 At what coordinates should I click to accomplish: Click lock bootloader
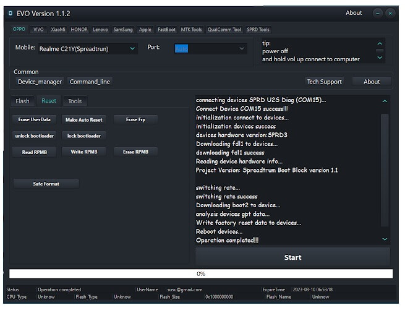click(x=83, y=135)
